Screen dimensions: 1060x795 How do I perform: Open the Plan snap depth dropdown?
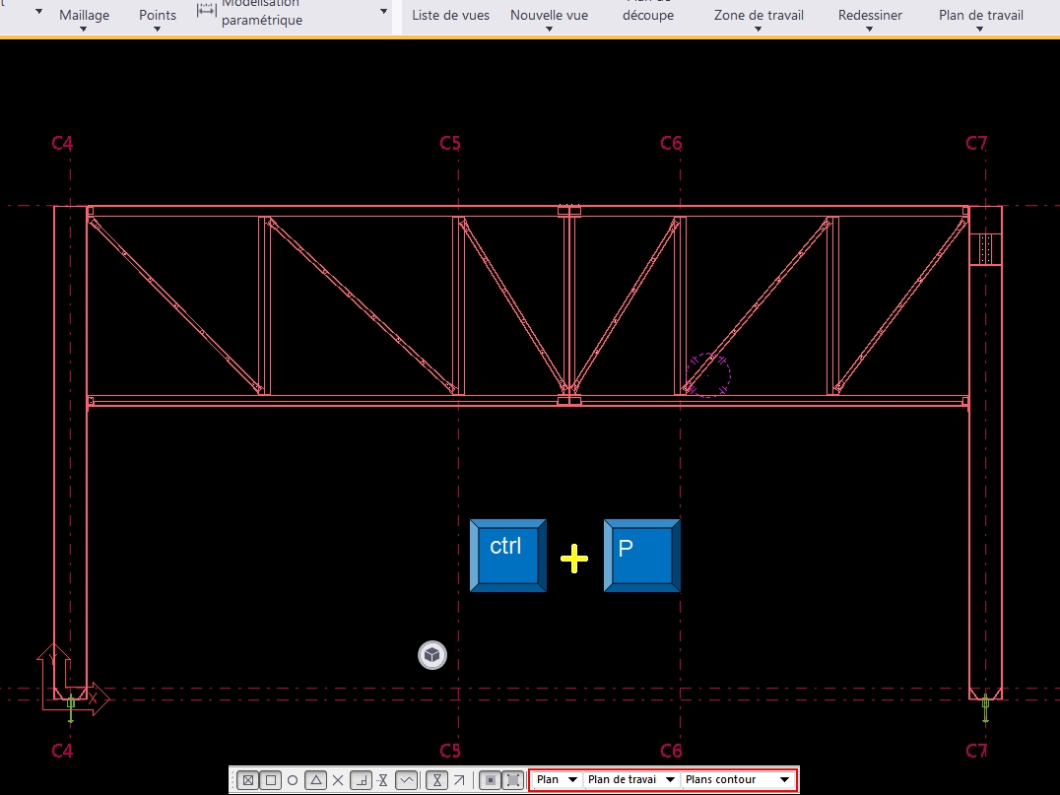pyautogui.click(x=557, y=779)
